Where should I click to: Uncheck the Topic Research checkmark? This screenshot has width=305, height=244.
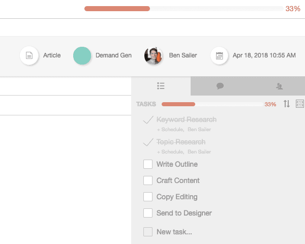[x=148, y=142]
